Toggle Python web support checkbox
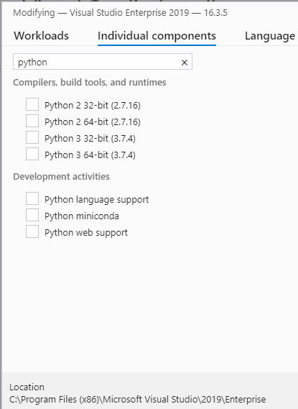 [x=32, y=231]
